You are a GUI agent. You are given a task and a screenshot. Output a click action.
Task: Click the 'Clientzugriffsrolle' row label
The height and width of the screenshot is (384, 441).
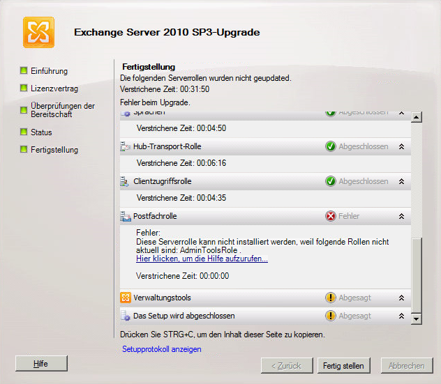(x=163, y=181)
